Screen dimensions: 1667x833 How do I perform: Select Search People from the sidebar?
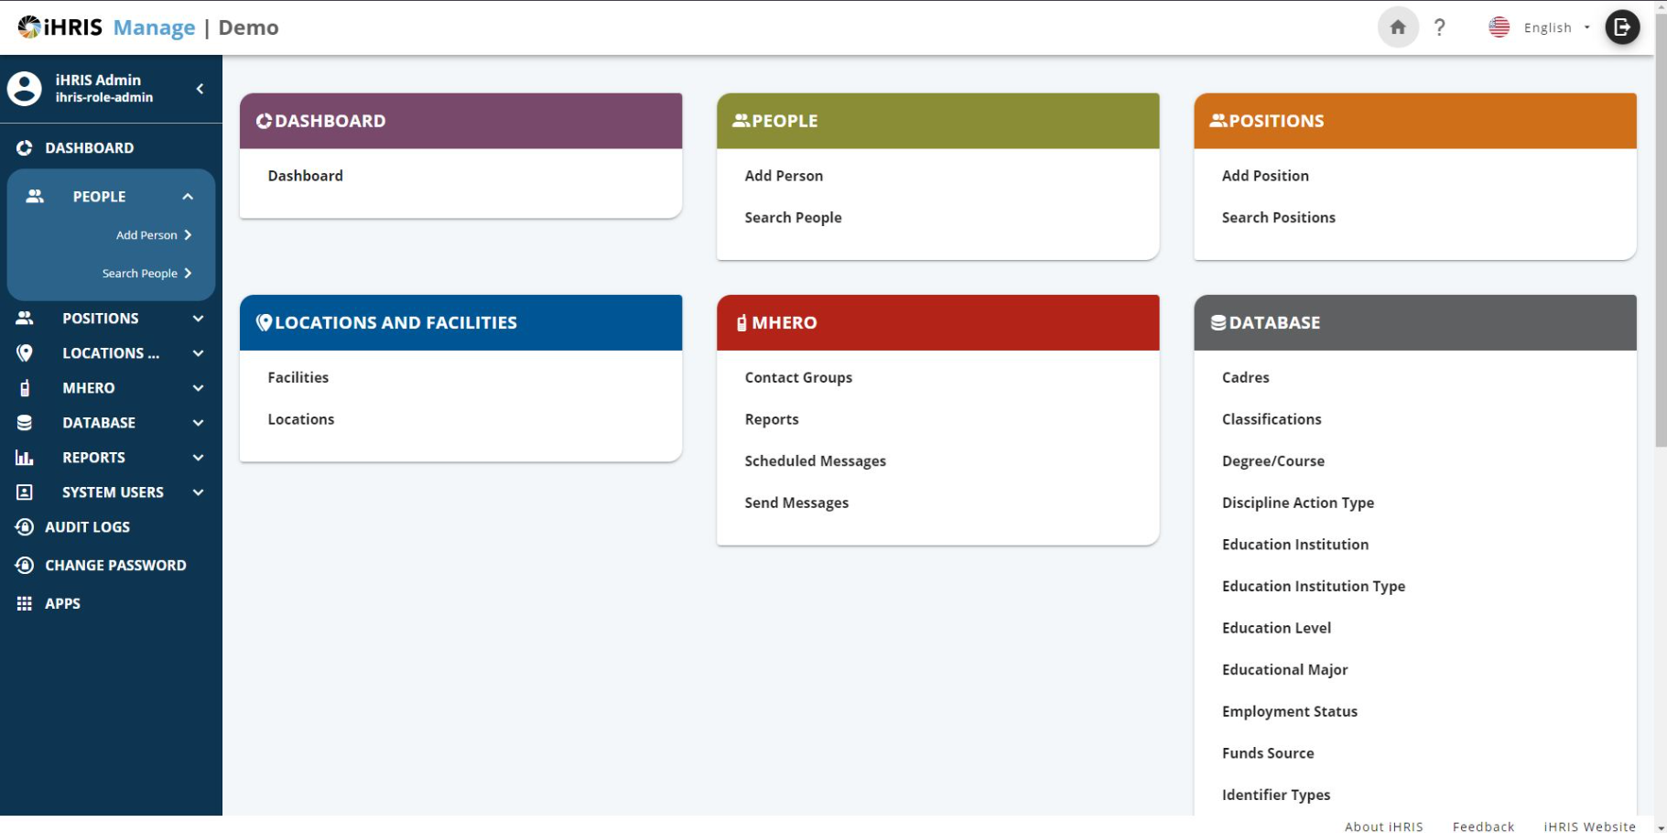click(141, 273)
